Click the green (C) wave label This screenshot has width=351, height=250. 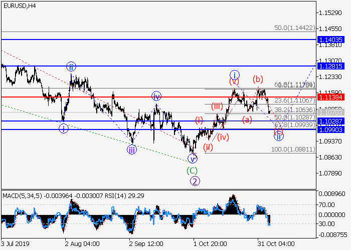(192, 170)
